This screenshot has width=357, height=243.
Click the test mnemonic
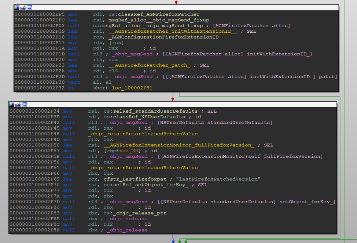click(74, 82)
